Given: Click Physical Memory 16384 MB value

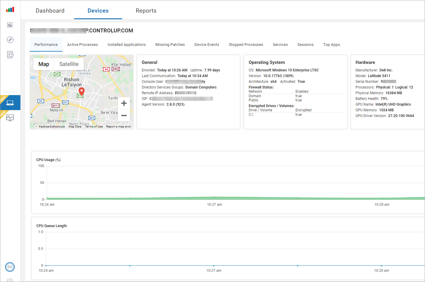Looking at the screenshot, I should (394, 93).
